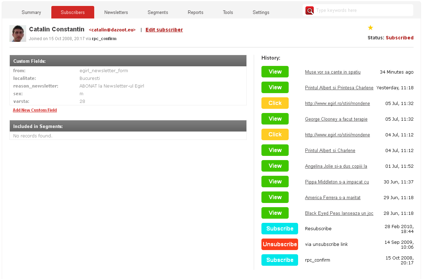Viewport: 422px width, 279px height.
Task: Select the Tools tab
Action: pos(228,12)
